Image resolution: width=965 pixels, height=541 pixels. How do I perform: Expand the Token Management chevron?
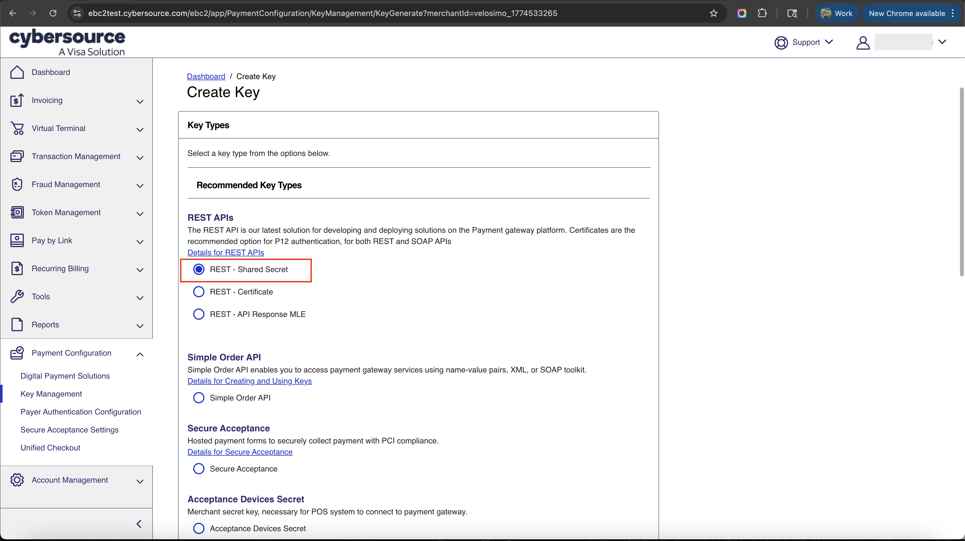pos(140,214)
